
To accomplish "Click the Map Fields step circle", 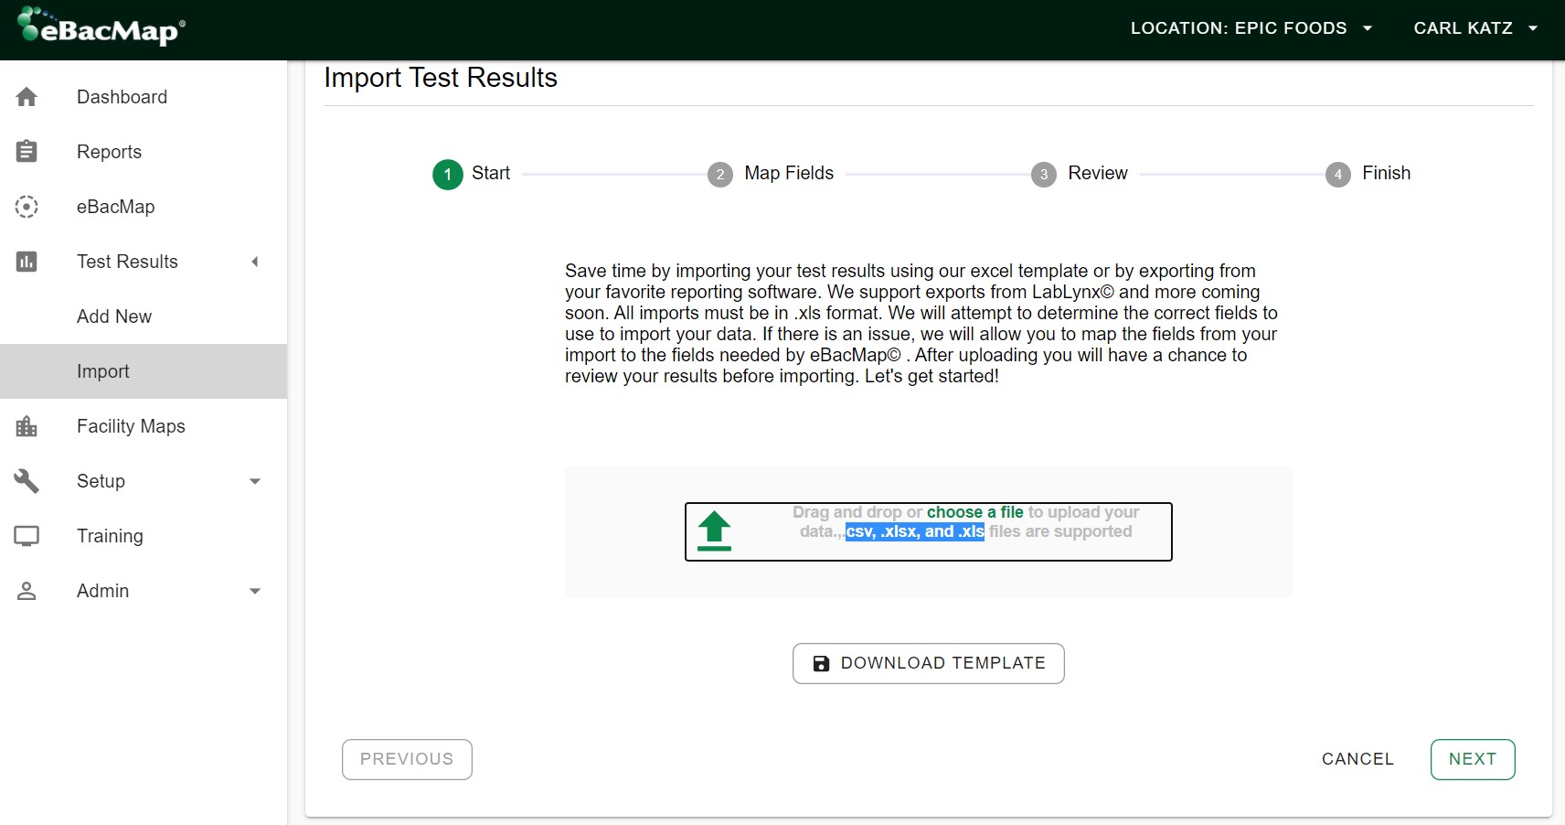I will (x=721, y=174).
